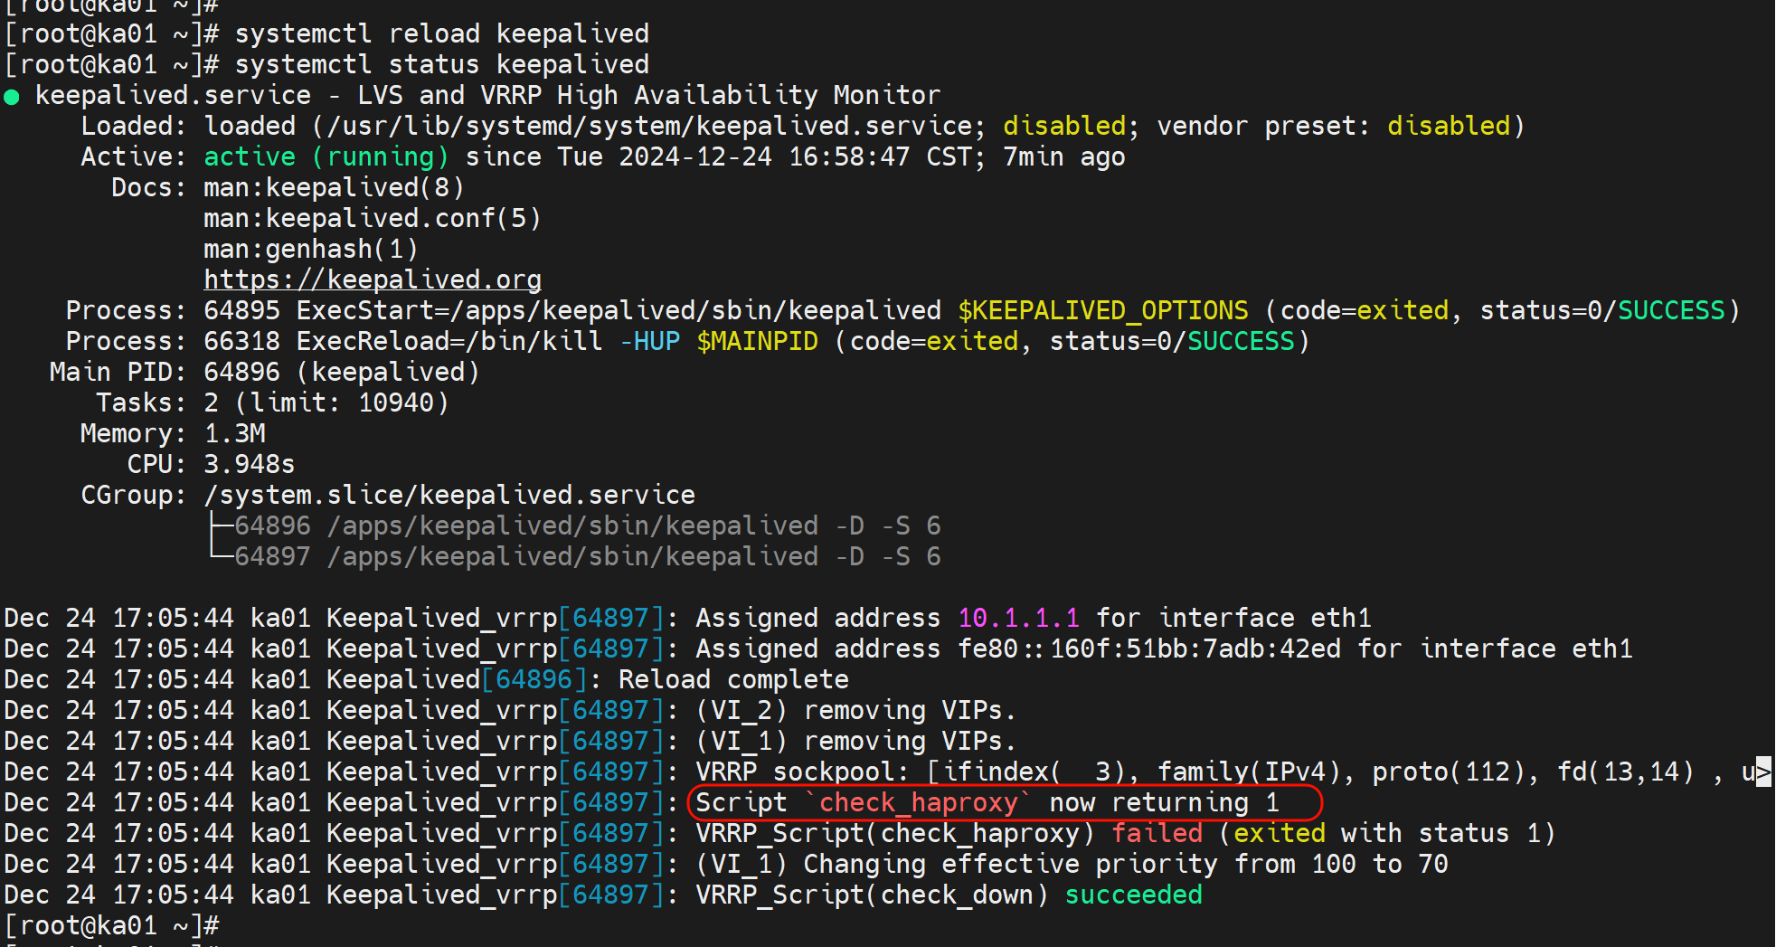The width and height of the screenshot is (1776, 947).
Task: Click the "systemctl status keepalived" command
Action: [x=441, y=64]
